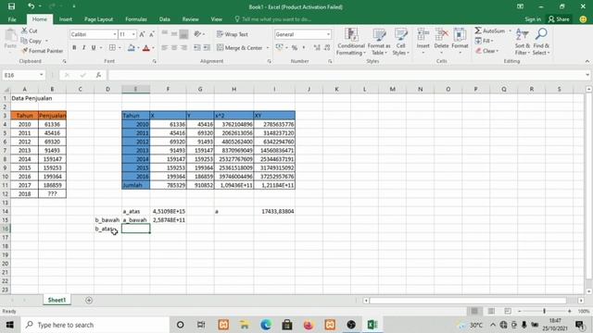Screen dimensions: 593x333
Task: Open the Insert ribbon tab
Action: point(66,19)
